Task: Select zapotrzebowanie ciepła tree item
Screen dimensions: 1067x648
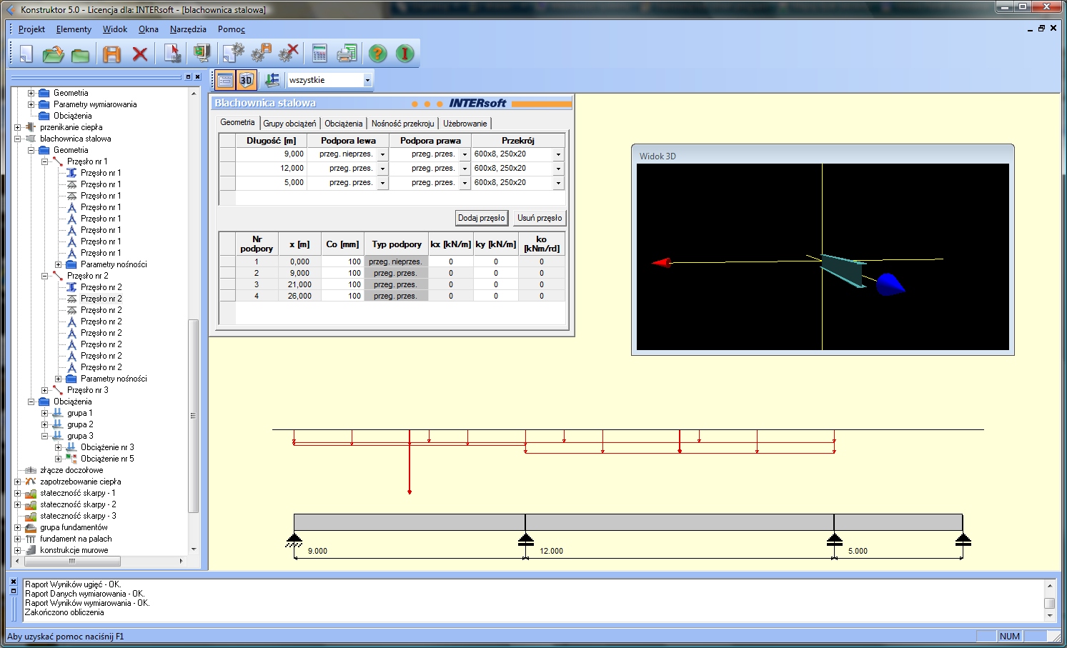Action: click(80, 482)
